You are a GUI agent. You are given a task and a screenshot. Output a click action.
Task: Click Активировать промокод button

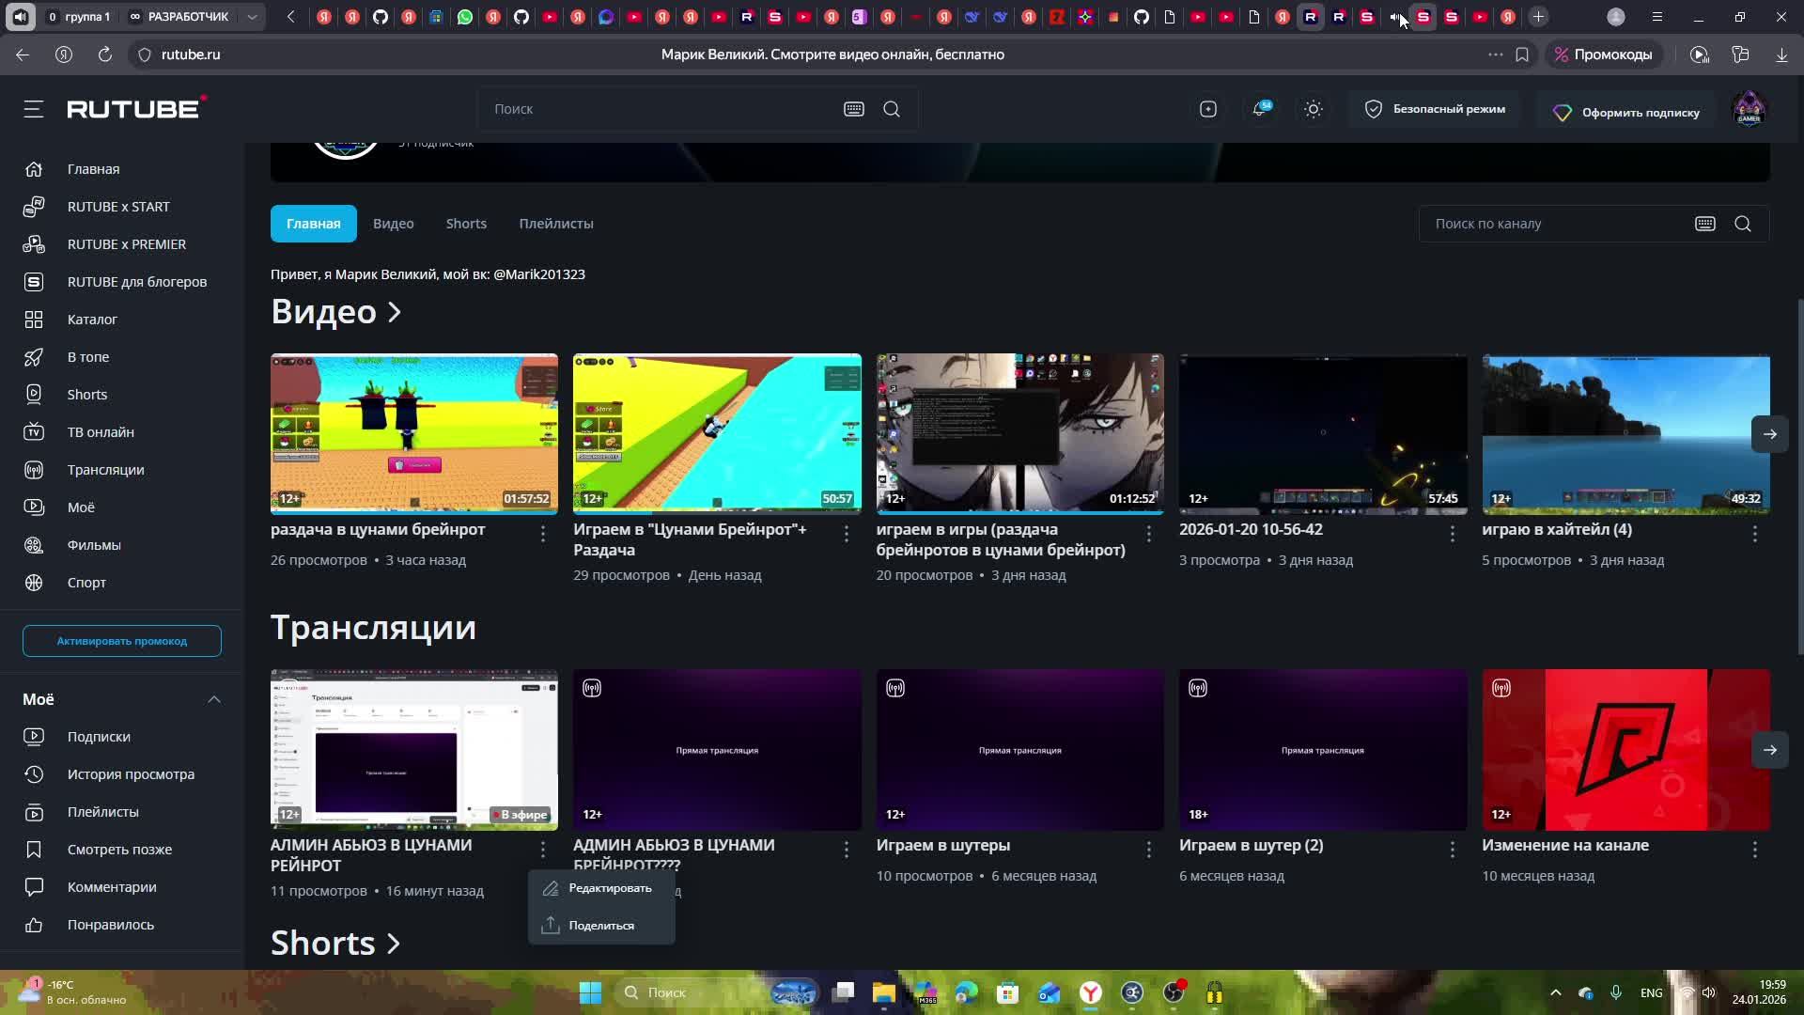[122, 641]
